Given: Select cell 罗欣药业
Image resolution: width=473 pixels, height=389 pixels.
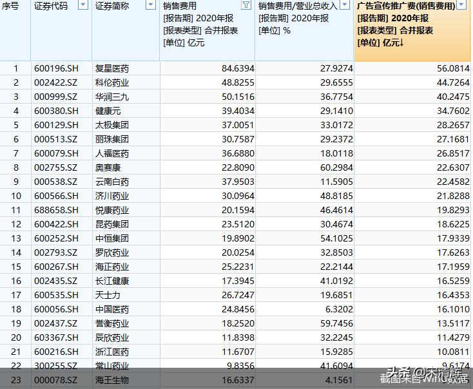Looking at the screenshot, I should click(x=112, y=252).
